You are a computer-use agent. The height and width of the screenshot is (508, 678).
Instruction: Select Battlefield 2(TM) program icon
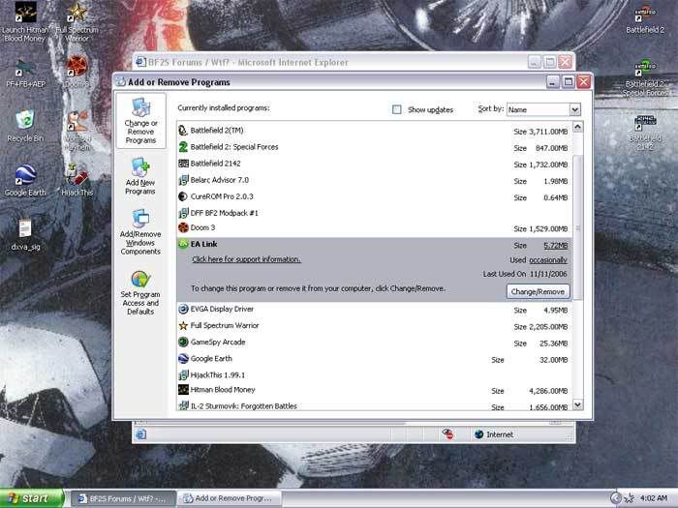pos(183,131)
